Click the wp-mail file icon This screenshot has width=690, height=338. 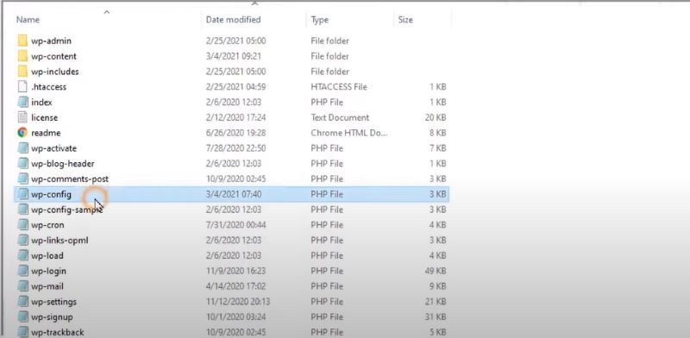[x=22, y=286]
